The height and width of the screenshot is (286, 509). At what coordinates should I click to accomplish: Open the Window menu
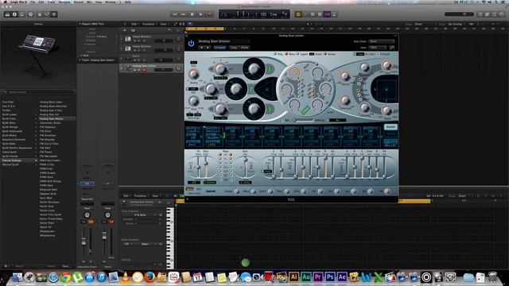111,2
